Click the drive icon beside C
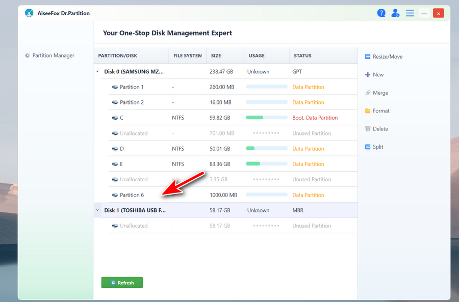This screenshot has width=459, height=302. 115,118
